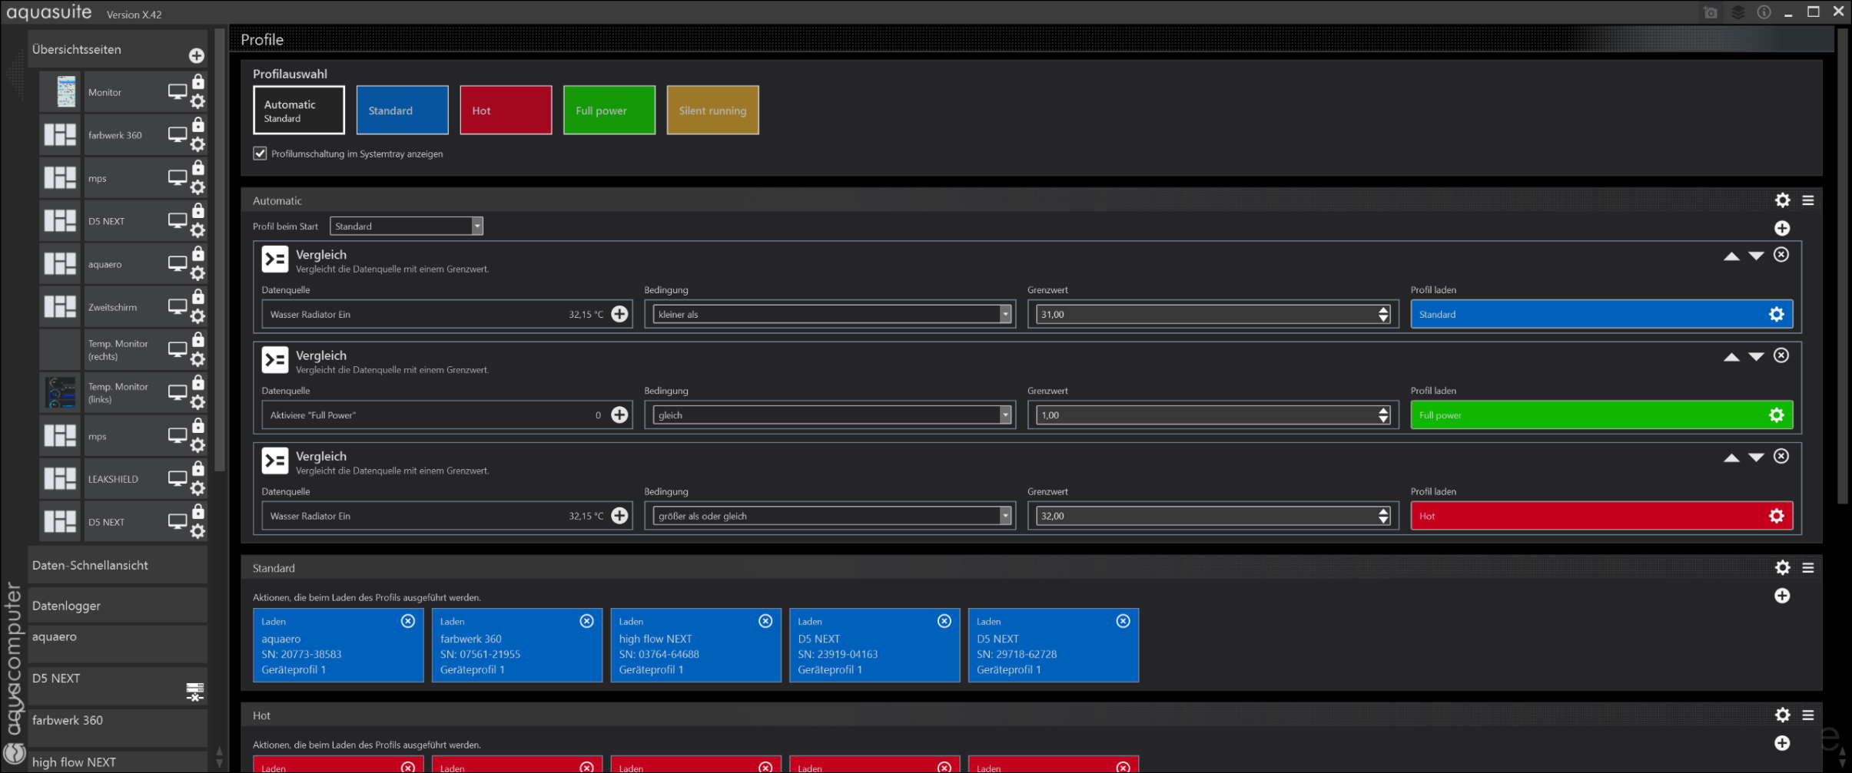Open the Standard section settings gear
The height and width of the screenshot is (773, 1852).
click(x=1783, y=567)
